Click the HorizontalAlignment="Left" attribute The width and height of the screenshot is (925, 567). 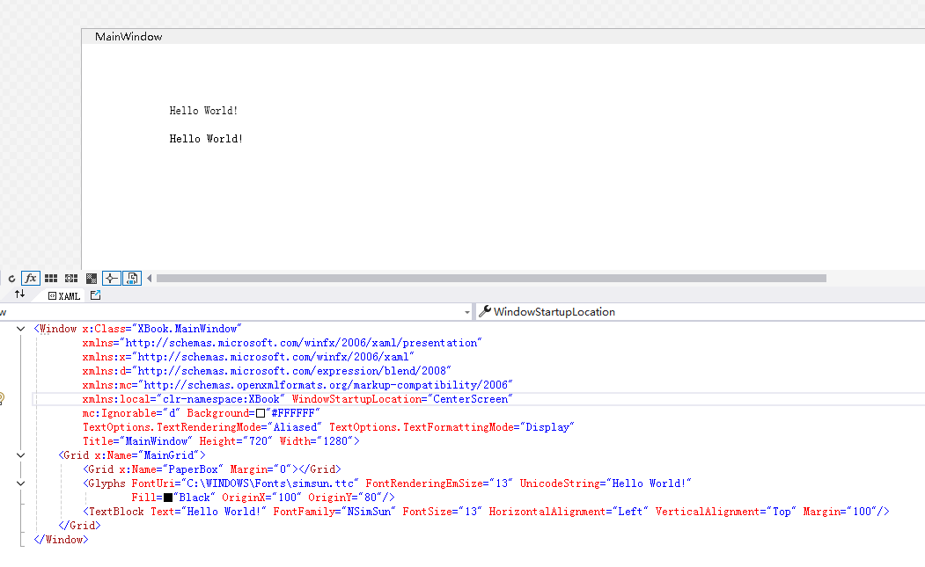click(x=568, y=512)
